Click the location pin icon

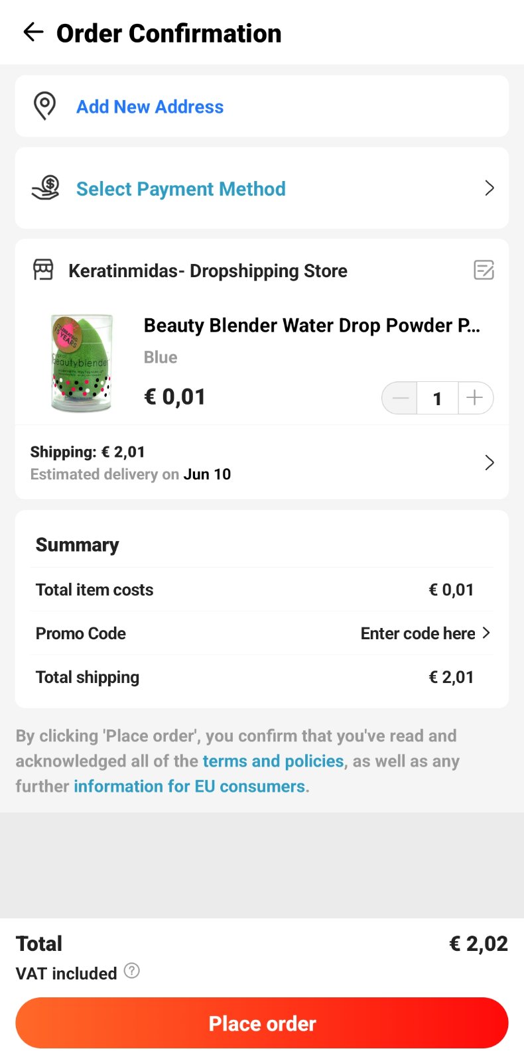44,106
